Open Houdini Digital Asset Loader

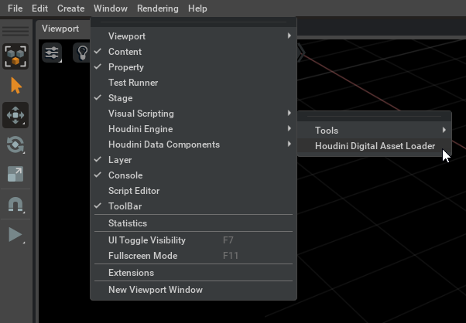pos(375,145)
